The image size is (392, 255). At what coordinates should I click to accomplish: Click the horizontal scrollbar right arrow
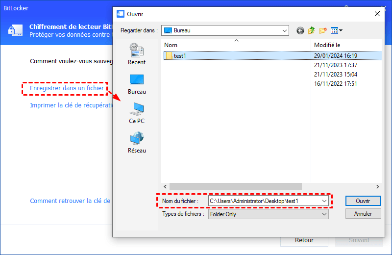tap(377, 186)
